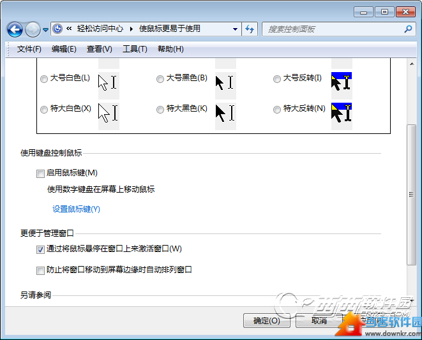Open the 设置鼠标键(Y) link
This screenshot has height=340, width=422.
click(x=76, y=209)
